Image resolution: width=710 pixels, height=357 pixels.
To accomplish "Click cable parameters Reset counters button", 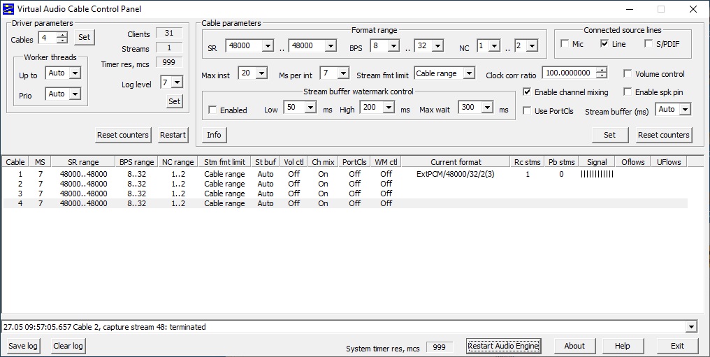I will (664, 135).
